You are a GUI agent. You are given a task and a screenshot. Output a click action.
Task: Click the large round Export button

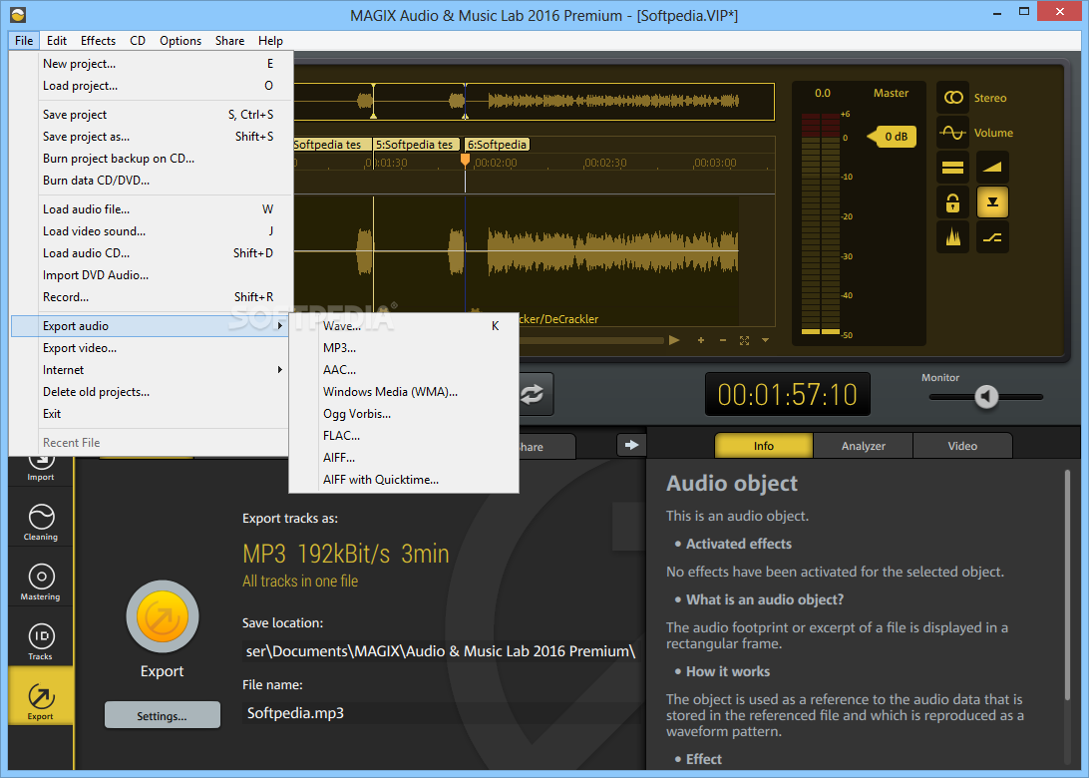pos(163,616)
